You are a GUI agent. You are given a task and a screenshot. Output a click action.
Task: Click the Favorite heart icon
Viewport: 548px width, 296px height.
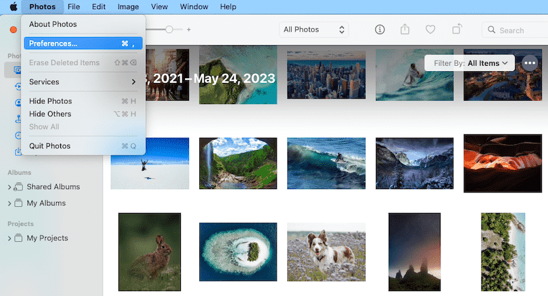(430, 29)
